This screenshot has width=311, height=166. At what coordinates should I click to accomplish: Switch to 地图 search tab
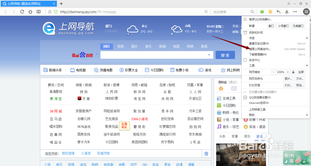click(176, 46)
